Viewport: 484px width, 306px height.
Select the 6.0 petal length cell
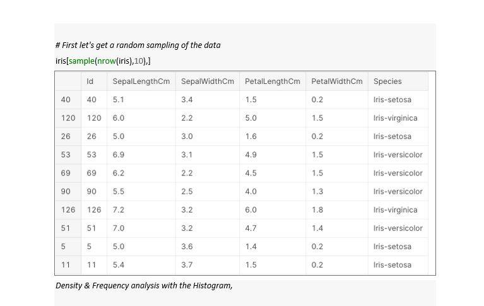[x=273, y=210]
